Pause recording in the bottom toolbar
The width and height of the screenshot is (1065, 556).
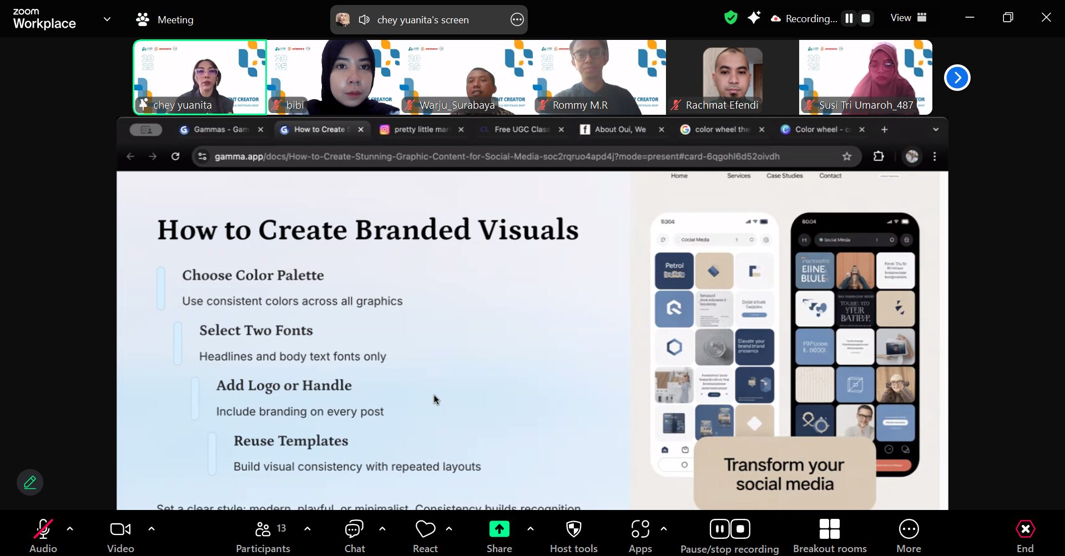click(x=719, y=529)
